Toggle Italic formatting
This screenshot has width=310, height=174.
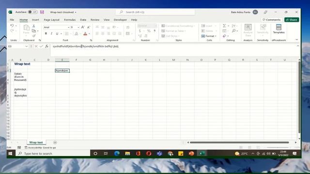pyautogui.click(x=51, y=33)
